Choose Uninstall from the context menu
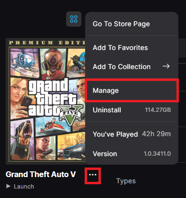The height and width of the screenshot is (198, 186). [x=132, y=110]
